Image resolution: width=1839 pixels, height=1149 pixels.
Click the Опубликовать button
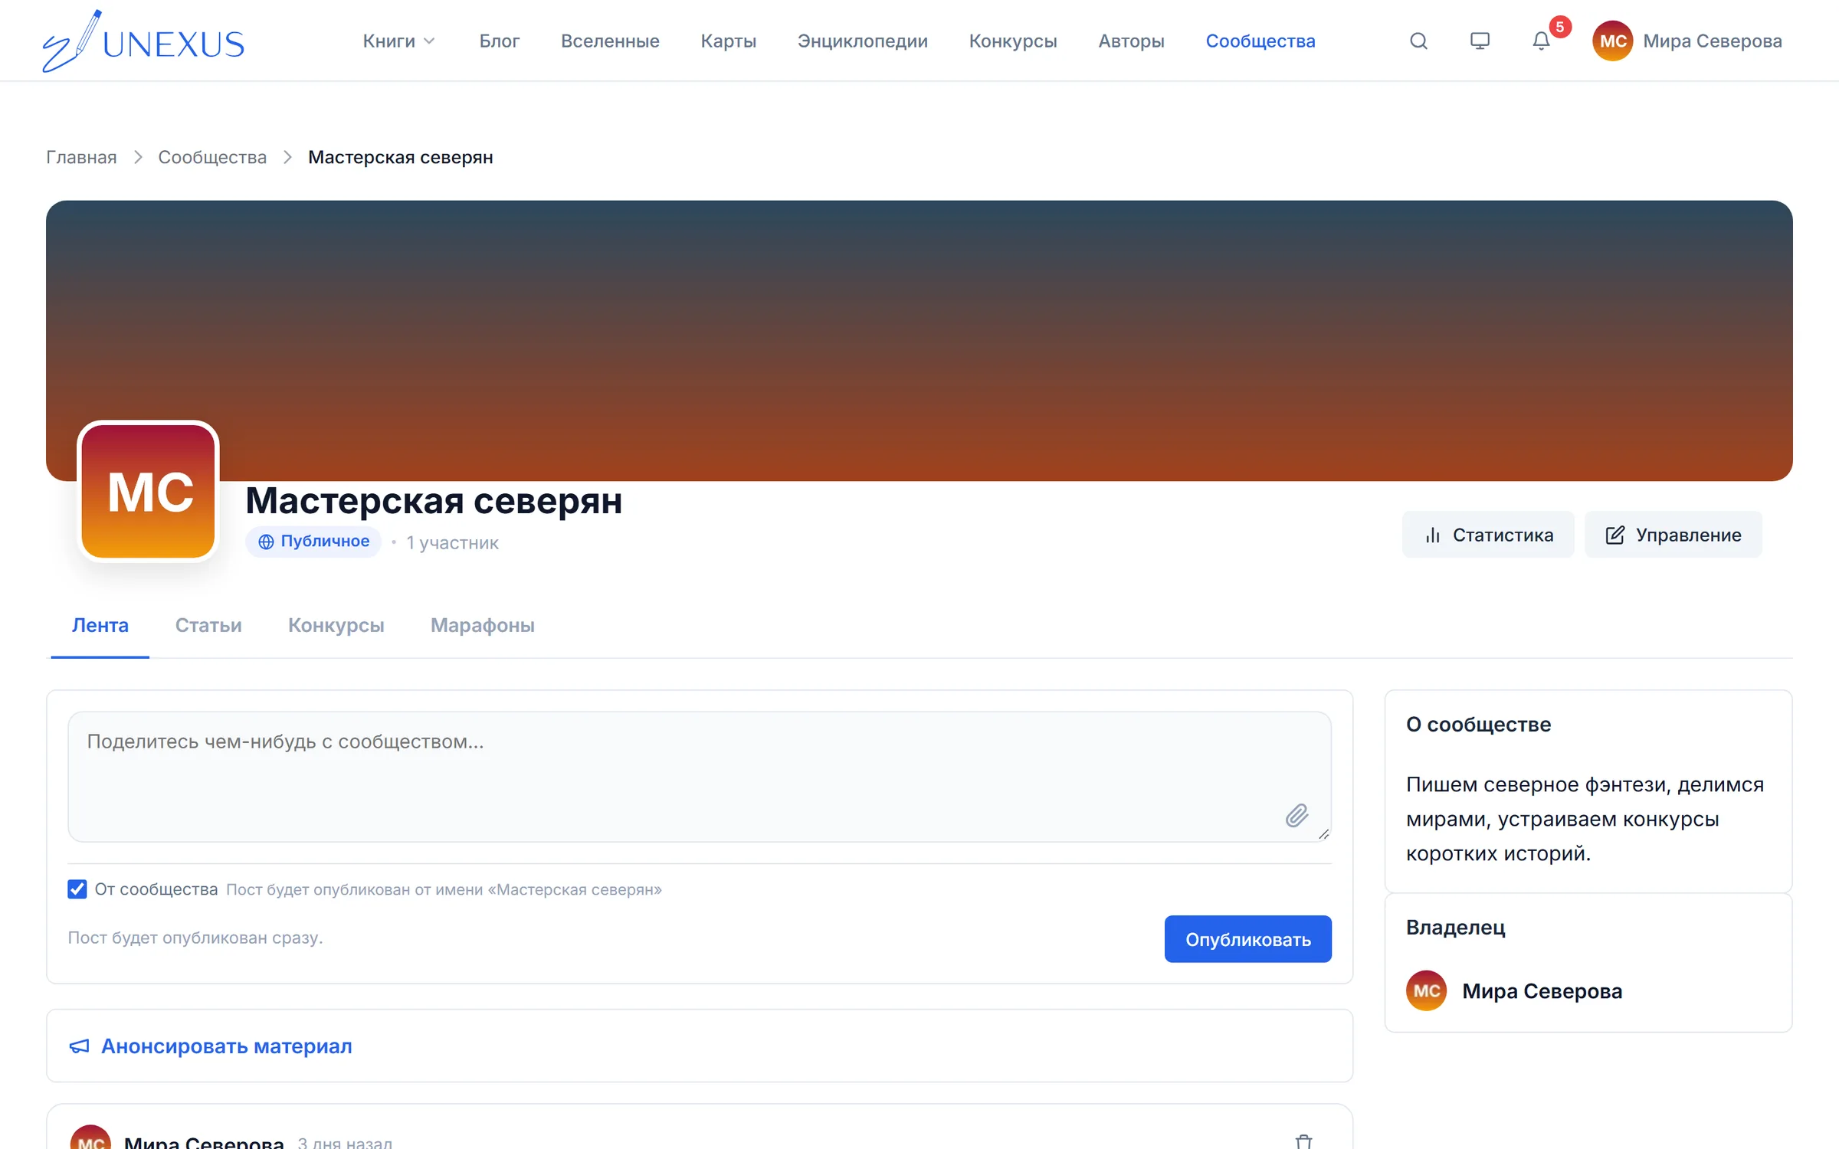(x=1248, y=939)
